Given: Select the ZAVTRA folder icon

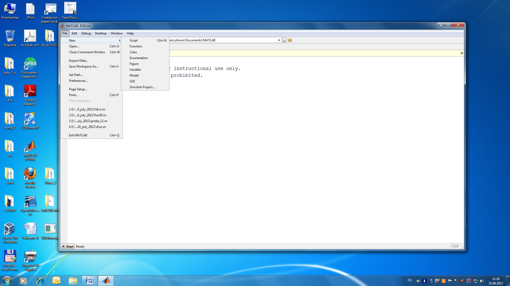Looking at the screenshot, I should [x=10, y=203].
